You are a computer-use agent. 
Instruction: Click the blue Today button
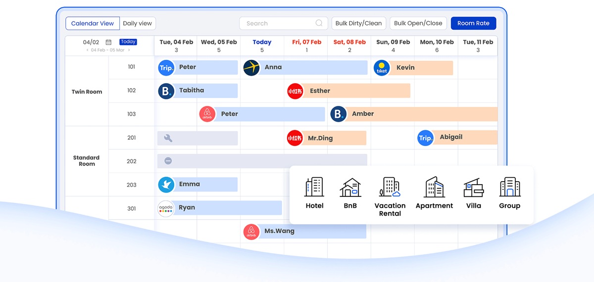(x=128, y=42)
